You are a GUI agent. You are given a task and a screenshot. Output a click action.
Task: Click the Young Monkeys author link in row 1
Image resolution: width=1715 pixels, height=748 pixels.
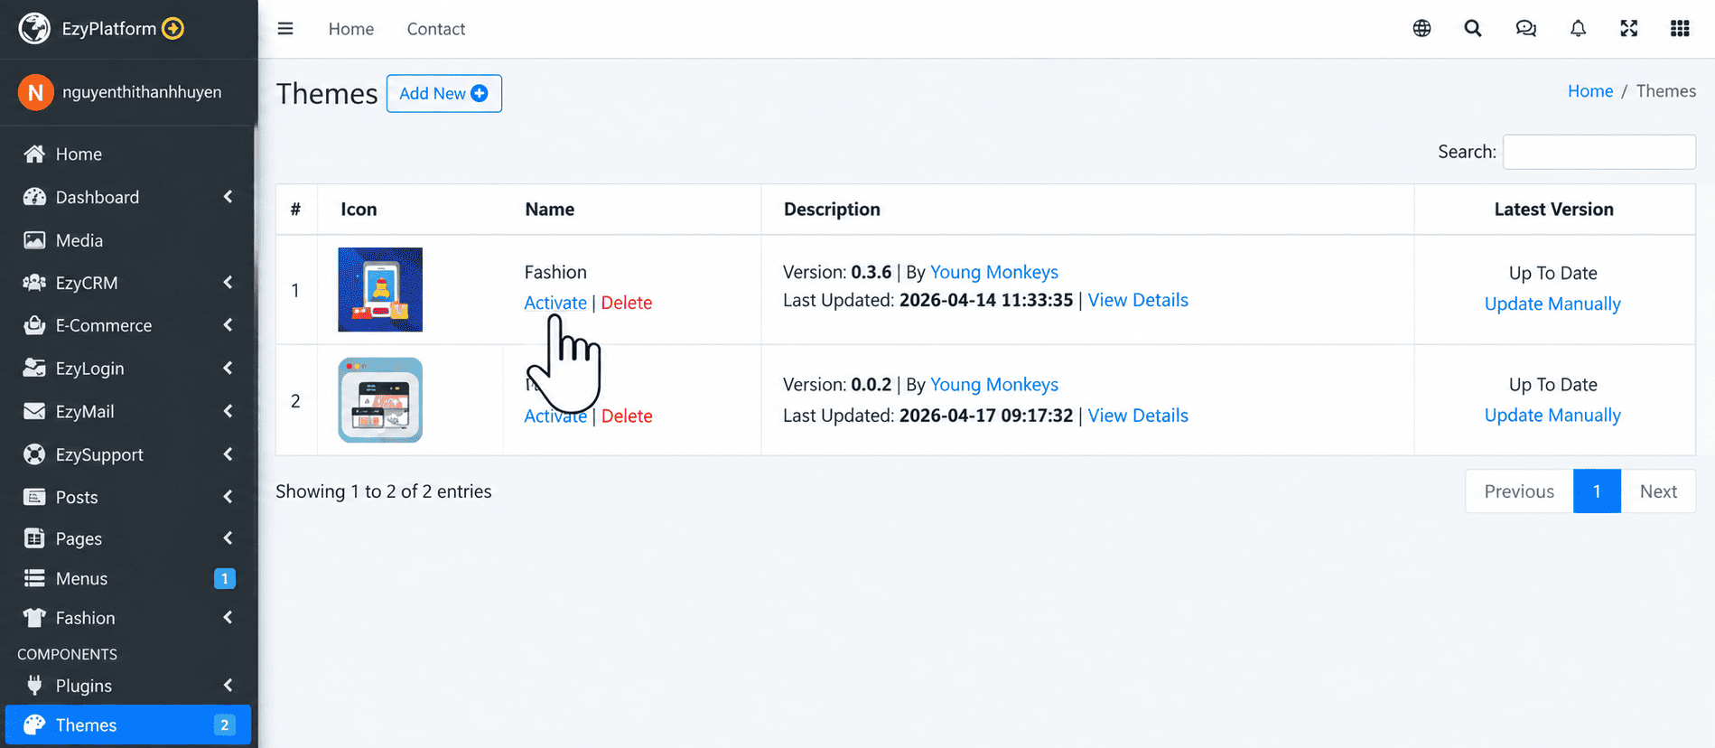coord(994,272)
